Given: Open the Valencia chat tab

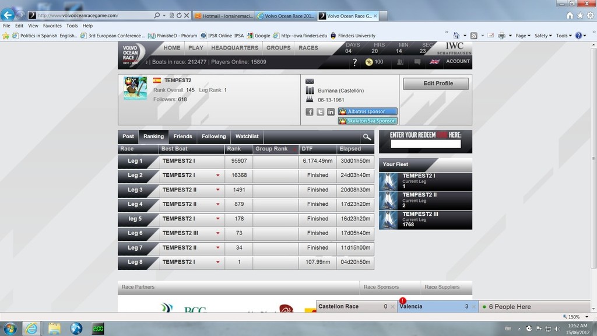Looking at the screenshot, I should coord(437,307).
